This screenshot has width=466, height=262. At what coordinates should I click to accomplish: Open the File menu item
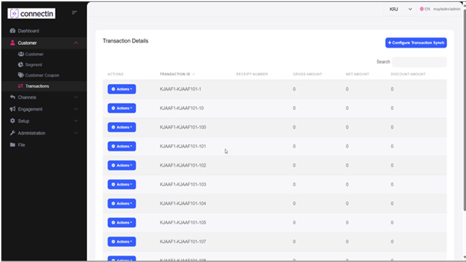pos(21,145)
